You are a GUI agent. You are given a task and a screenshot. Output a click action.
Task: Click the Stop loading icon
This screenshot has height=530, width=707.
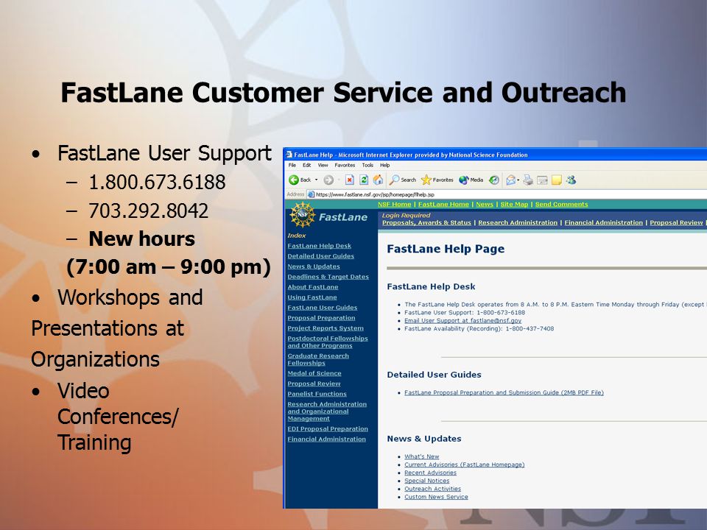coord(349,180)
